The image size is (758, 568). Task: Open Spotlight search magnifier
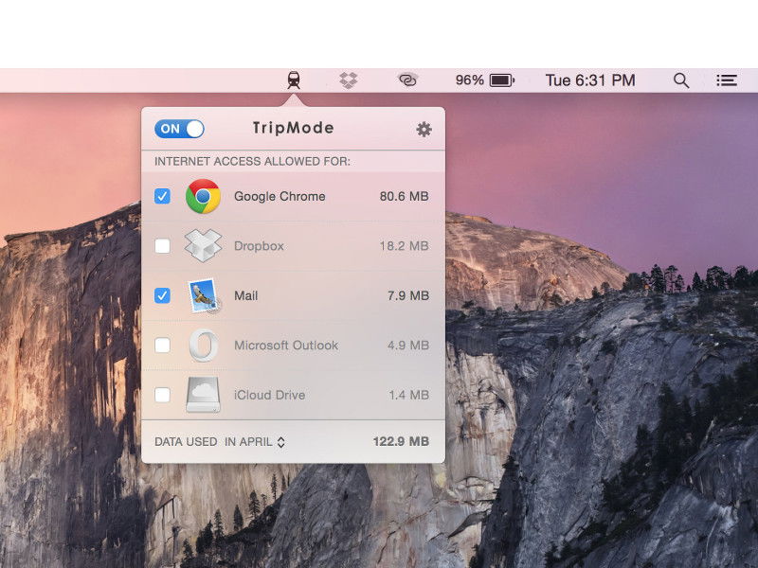click(x=681, y=80)
